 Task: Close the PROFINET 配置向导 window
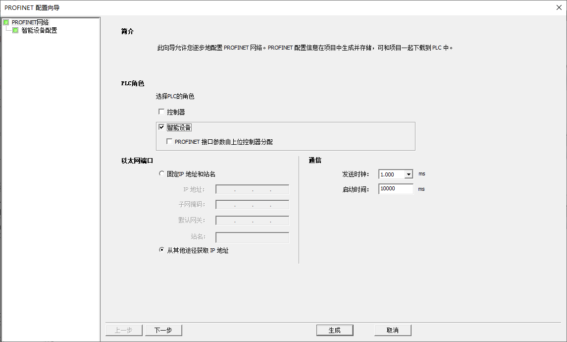pos(559,7)
